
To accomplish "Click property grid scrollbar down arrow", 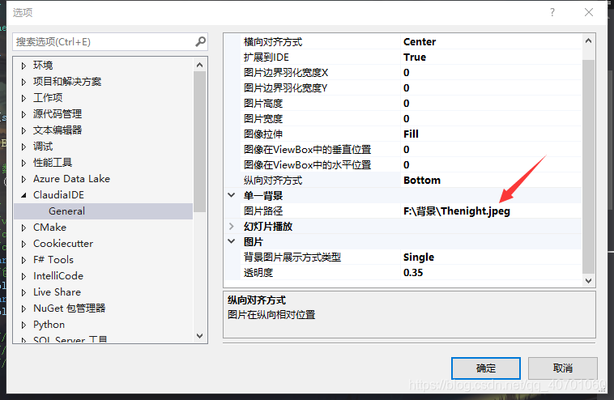I will pyautogui.click(x=588, y=281).
